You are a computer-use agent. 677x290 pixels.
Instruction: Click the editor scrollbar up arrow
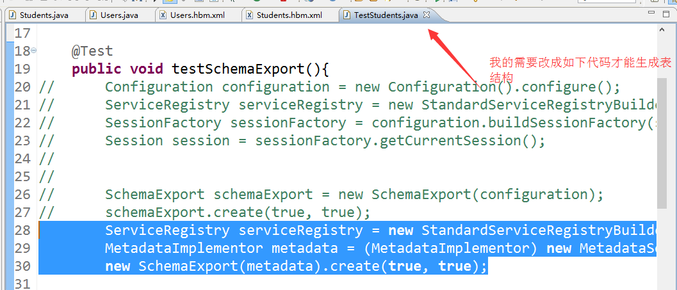pos(662,30)
